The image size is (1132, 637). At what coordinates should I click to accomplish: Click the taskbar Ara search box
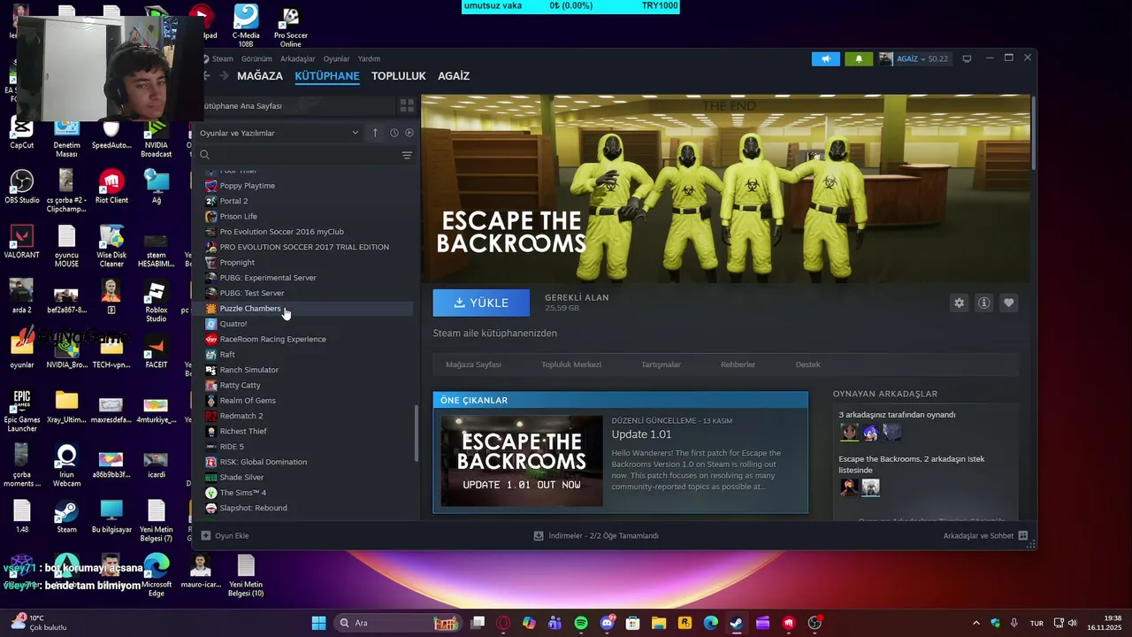pos(397,623)
